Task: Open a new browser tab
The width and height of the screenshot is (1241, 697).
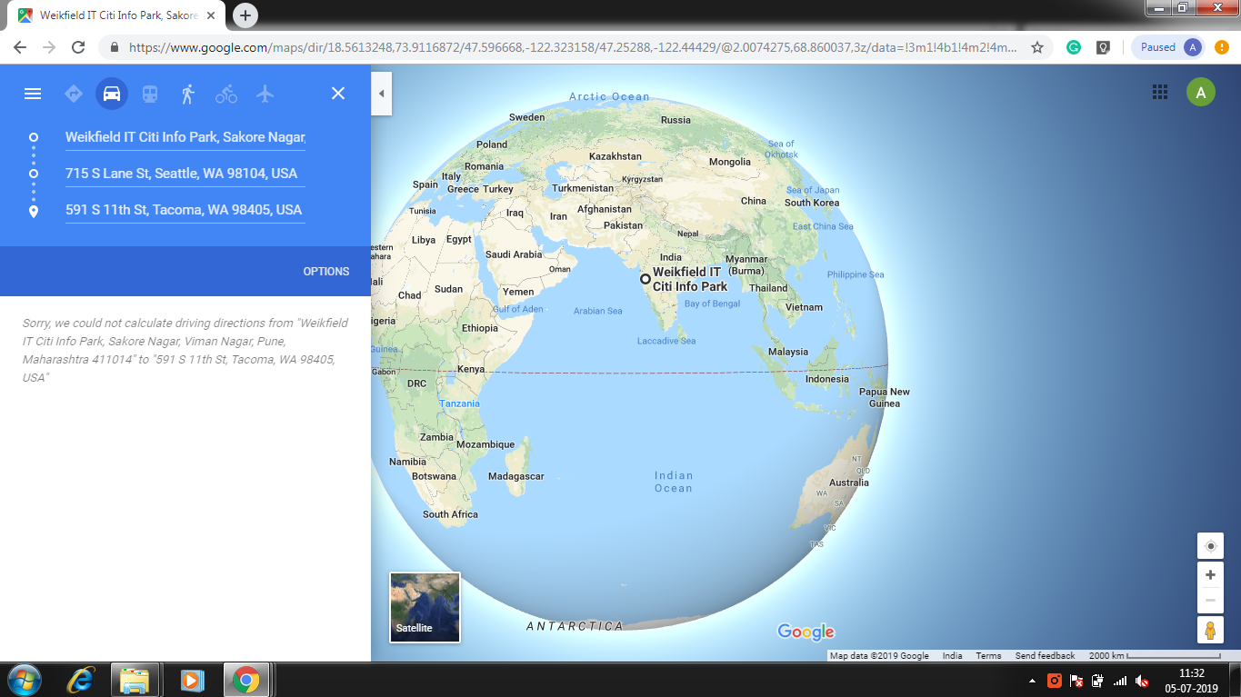Action: [245, 15]
